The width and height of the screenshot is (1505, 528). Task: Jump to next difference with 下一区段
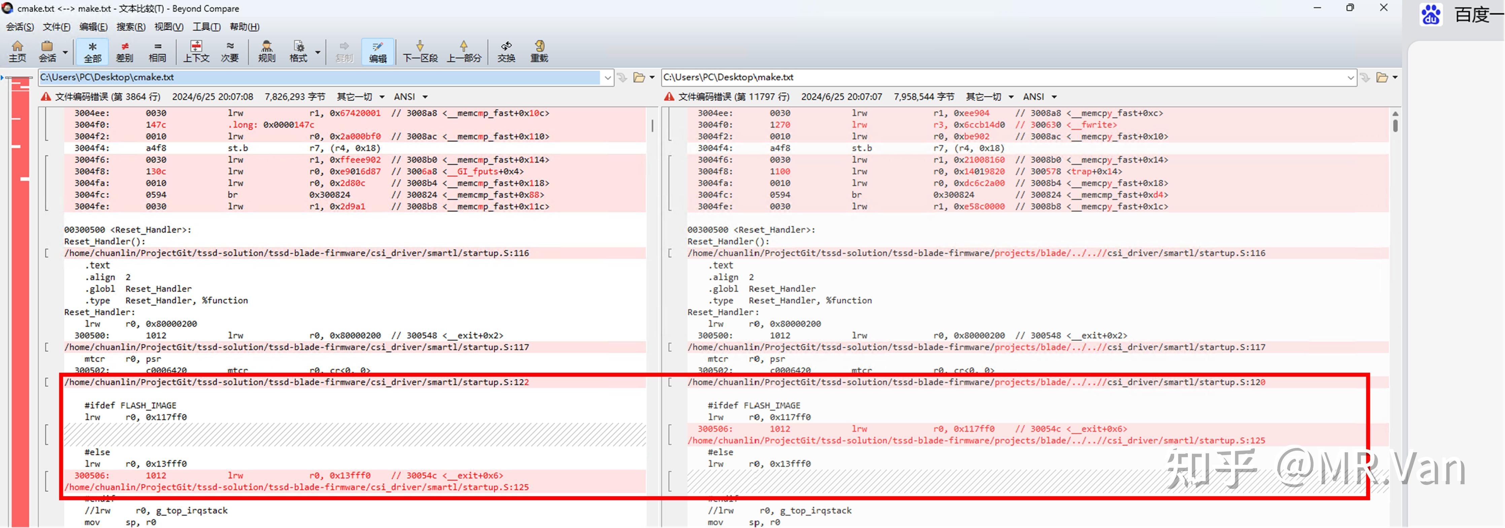pos(420,51)
